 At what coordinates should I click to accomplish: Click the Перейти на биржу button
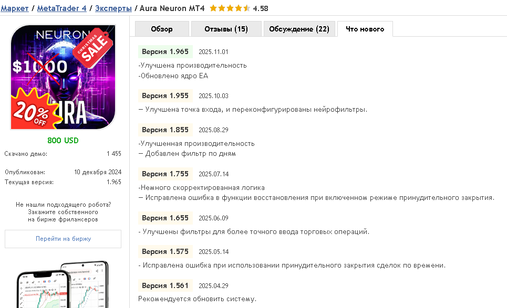(63, 239)
